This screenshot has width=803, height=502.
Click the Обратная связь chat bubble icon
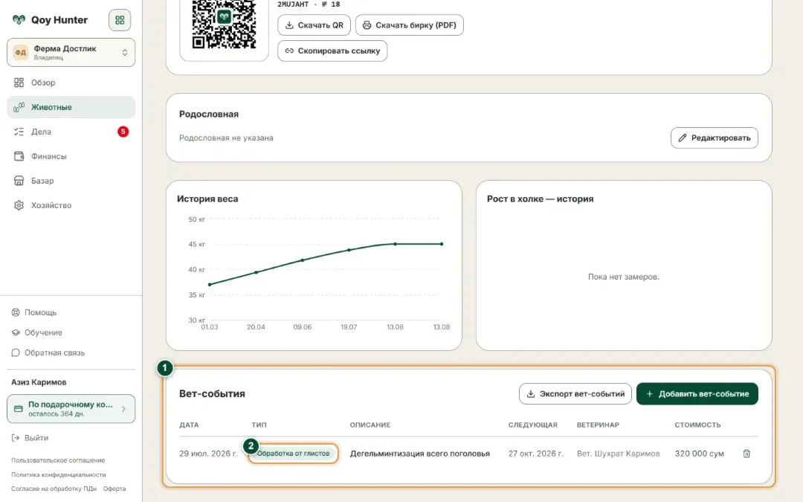(16, 353)
